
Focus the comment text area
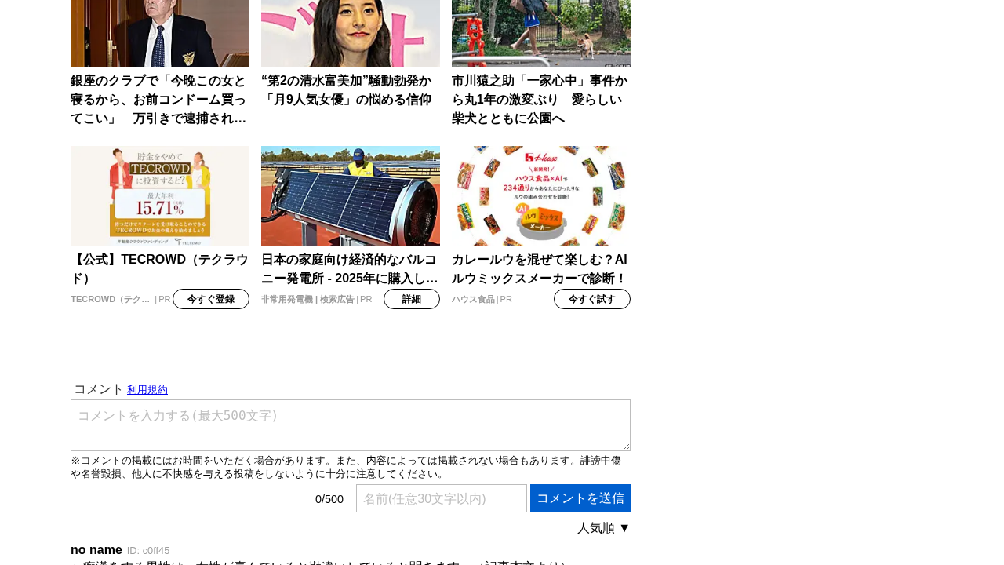[x=351, y=425]
